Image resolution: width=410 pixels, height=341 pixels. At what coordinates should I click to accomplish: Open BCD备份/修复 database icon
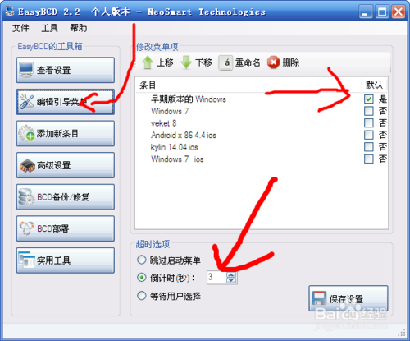tap(26, 197)
